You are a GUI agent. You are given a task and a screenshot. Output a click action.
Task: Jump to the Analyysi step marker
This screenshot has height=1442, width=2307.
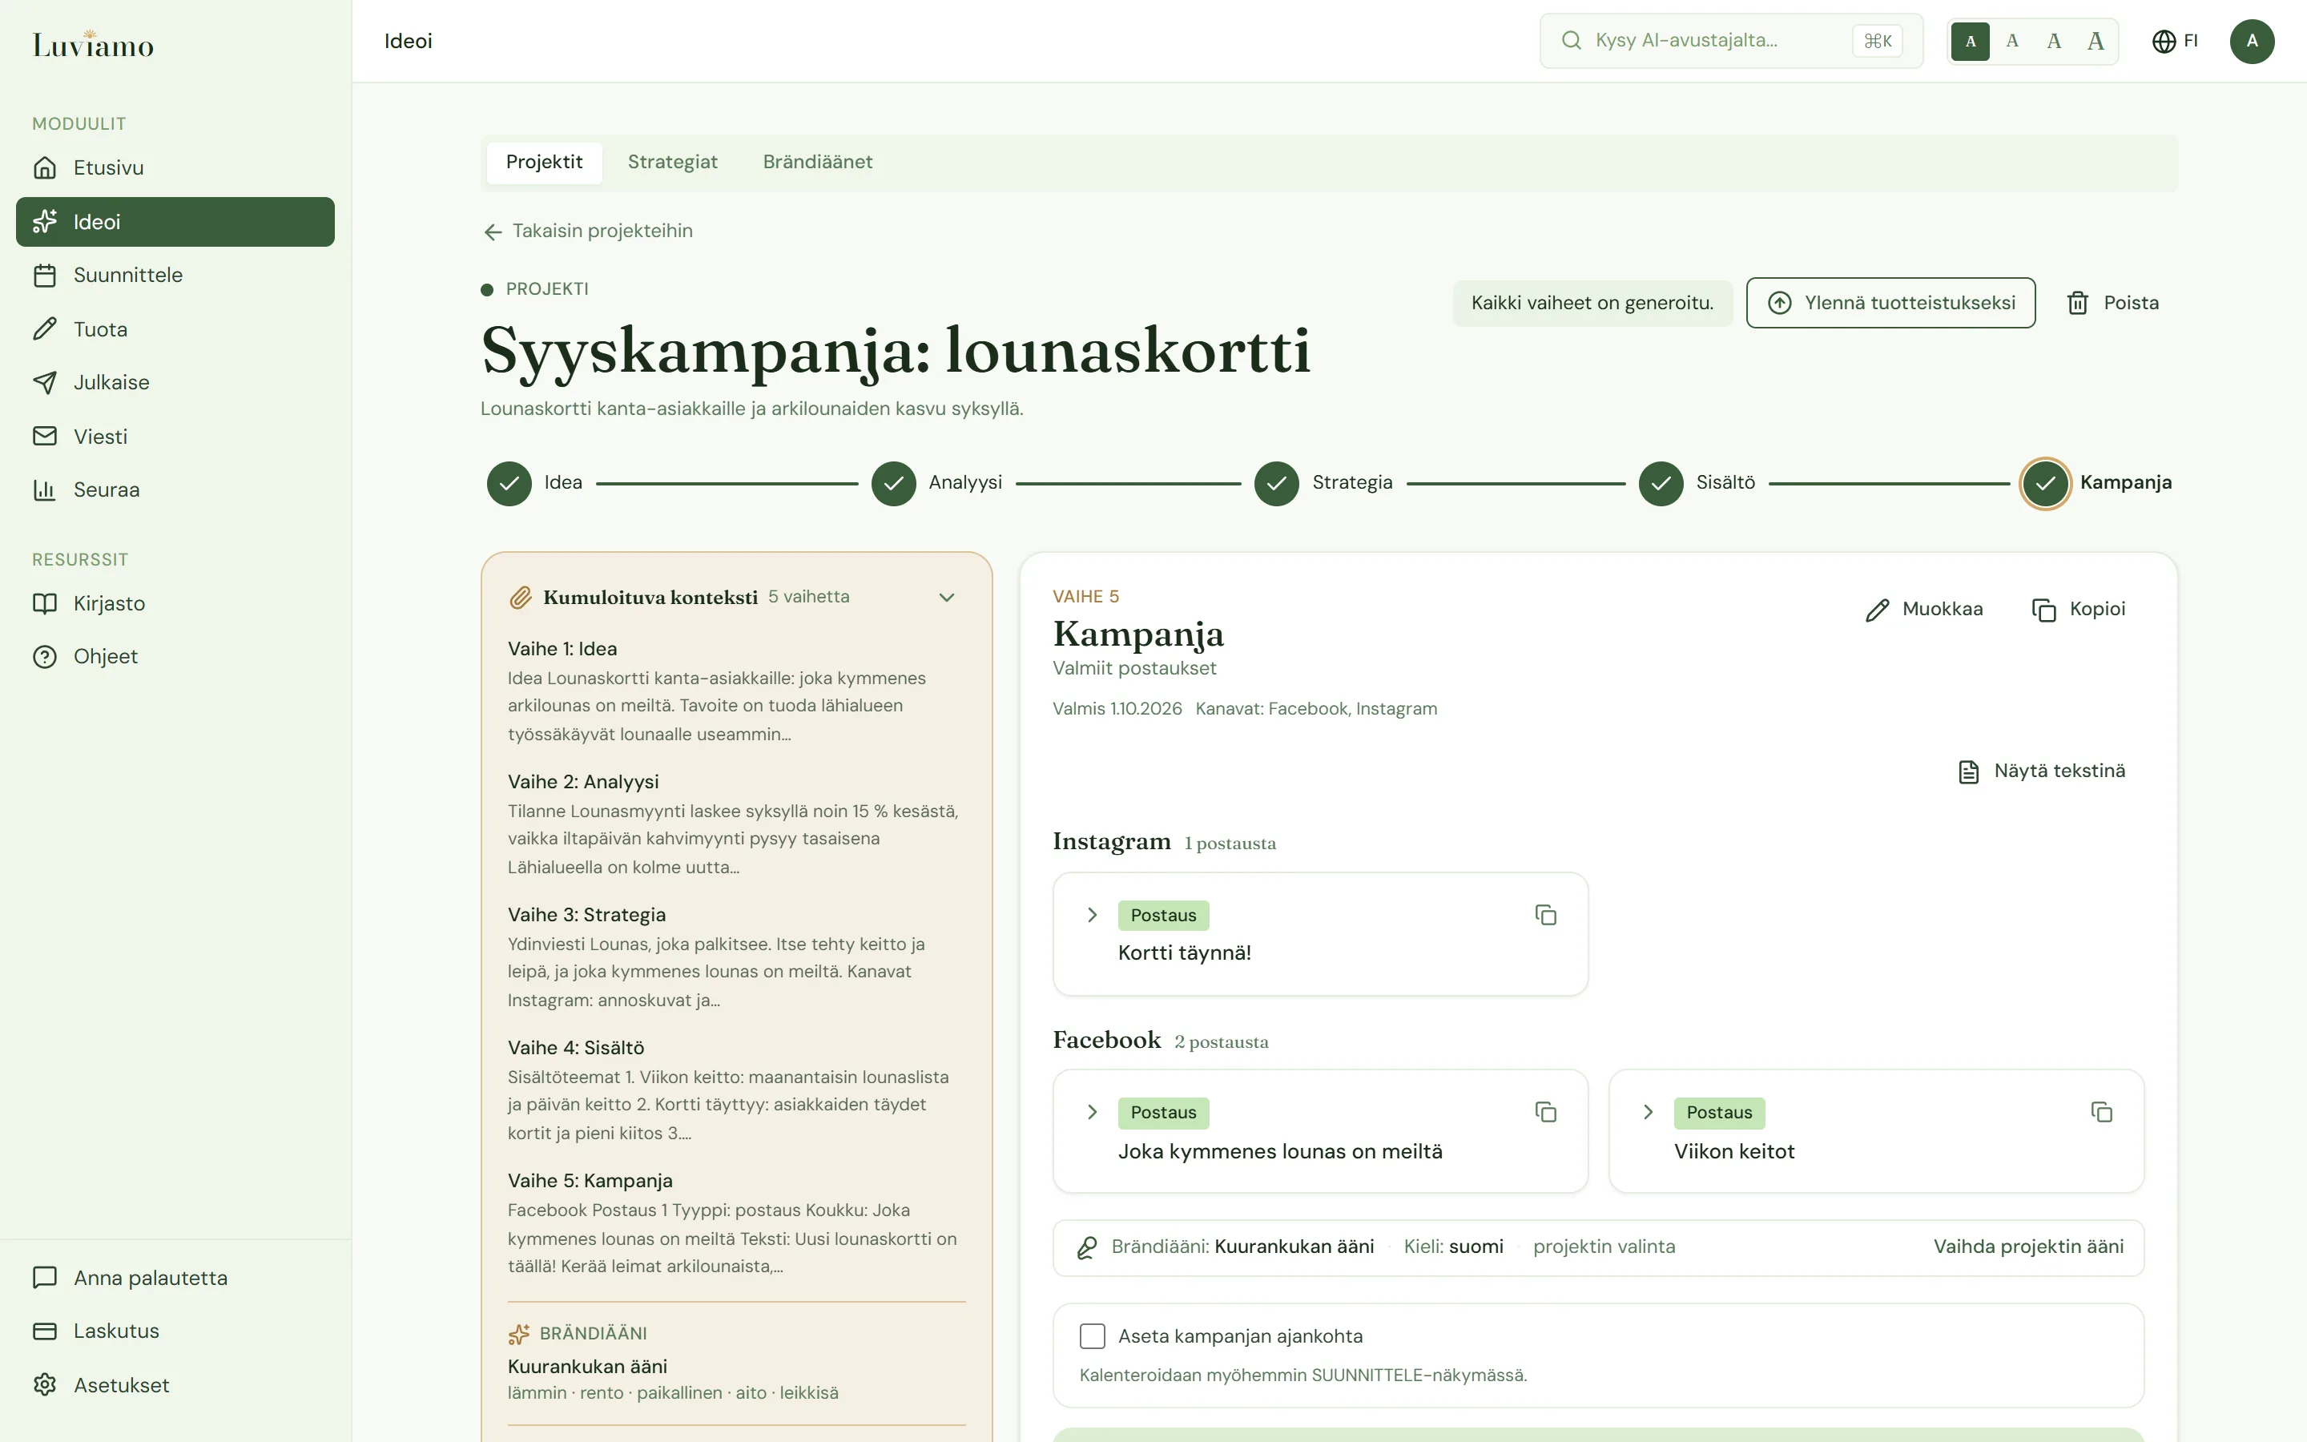[893, 484]
